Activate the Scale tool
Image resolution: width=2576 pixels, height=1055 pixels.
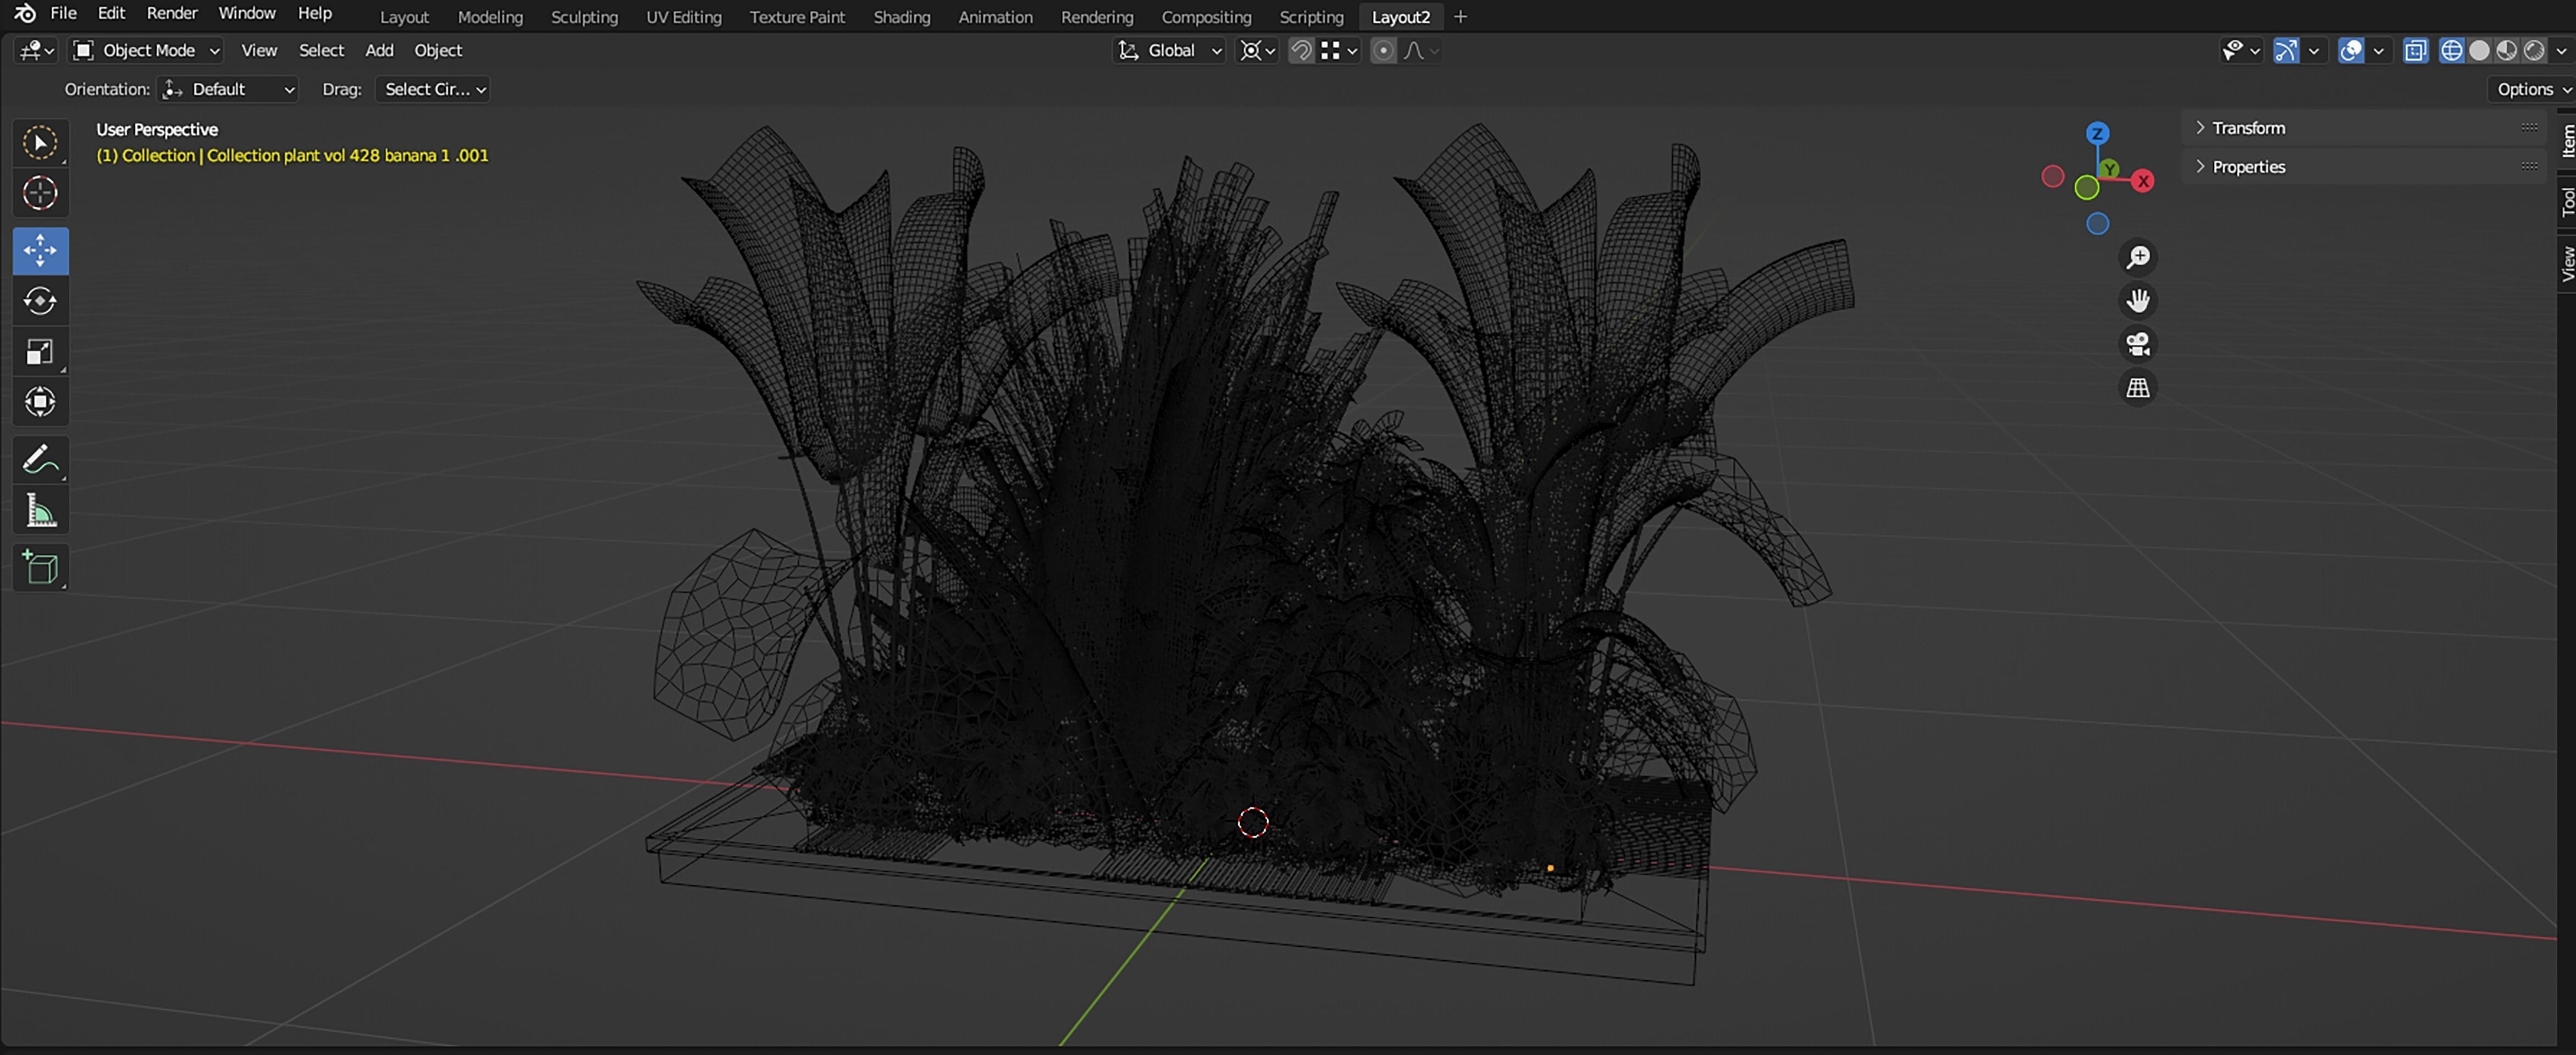(40, 351)
